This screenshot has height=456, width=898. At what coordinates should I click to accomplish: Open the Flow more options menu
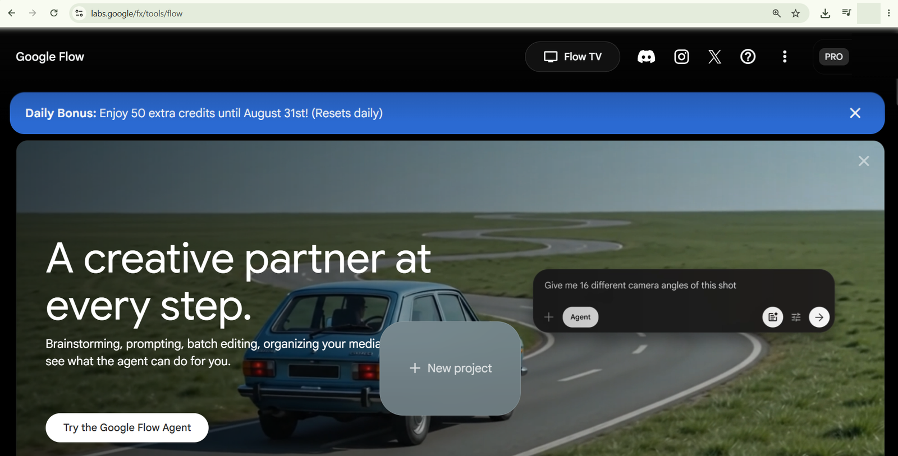point(785,57)
